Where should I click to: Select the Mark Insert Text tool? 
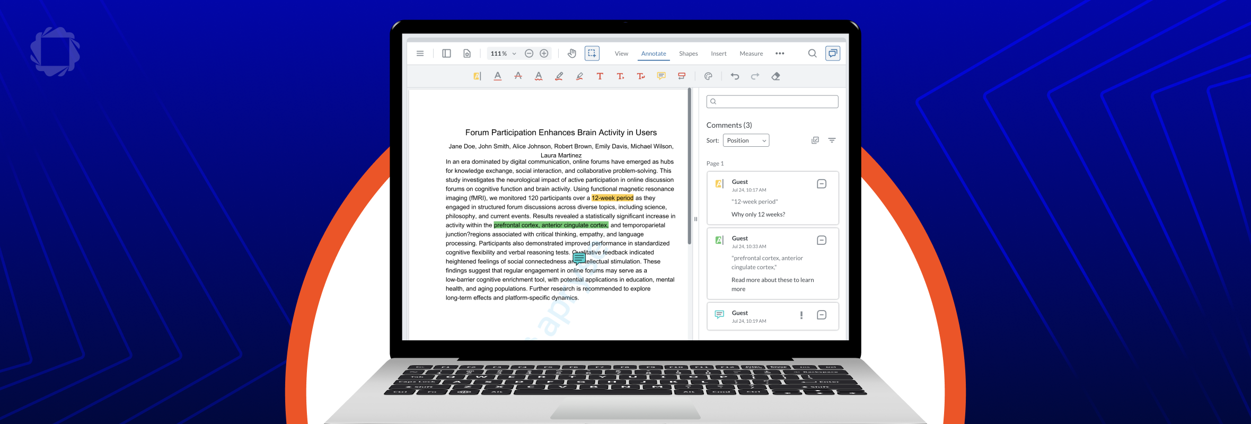click(x=620, y=76)
